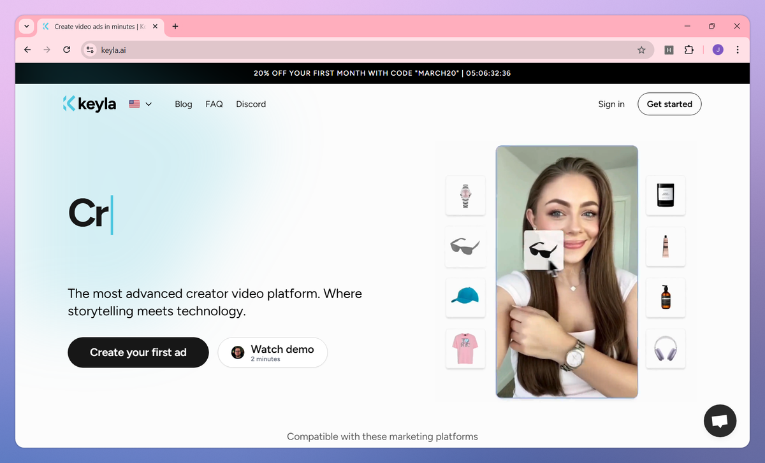Select the black sunglasses product icon
This screenshot has height=463, width=765.
coord(465,247)
